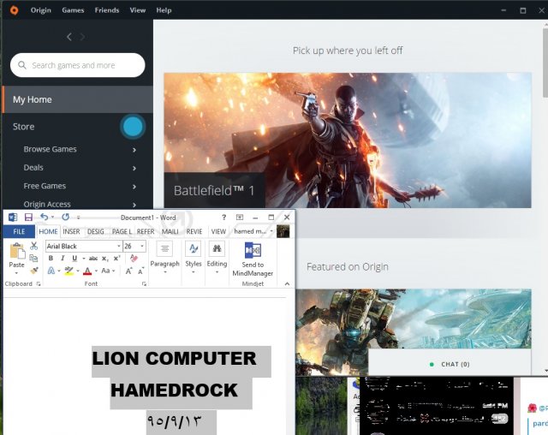
Task: Open the font size 26 dropdown
Action: coord(142,247)
